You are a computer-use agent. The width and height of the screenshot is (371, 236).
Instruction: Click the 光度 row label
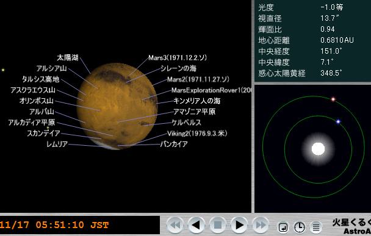pyautogui.click(x=266, y=7)
